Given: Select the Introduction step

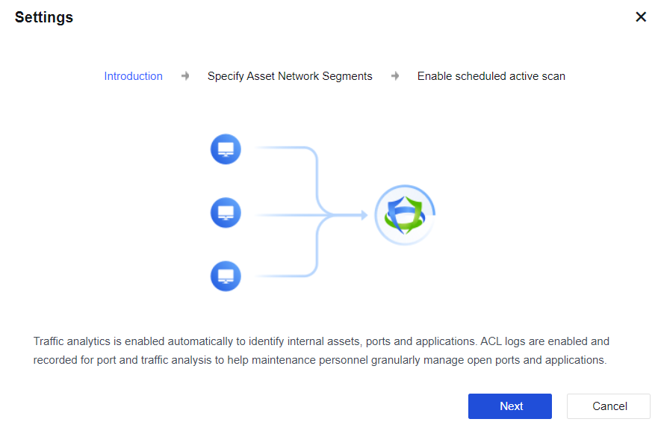Looking at the screenshot, I should coord(133,76).
